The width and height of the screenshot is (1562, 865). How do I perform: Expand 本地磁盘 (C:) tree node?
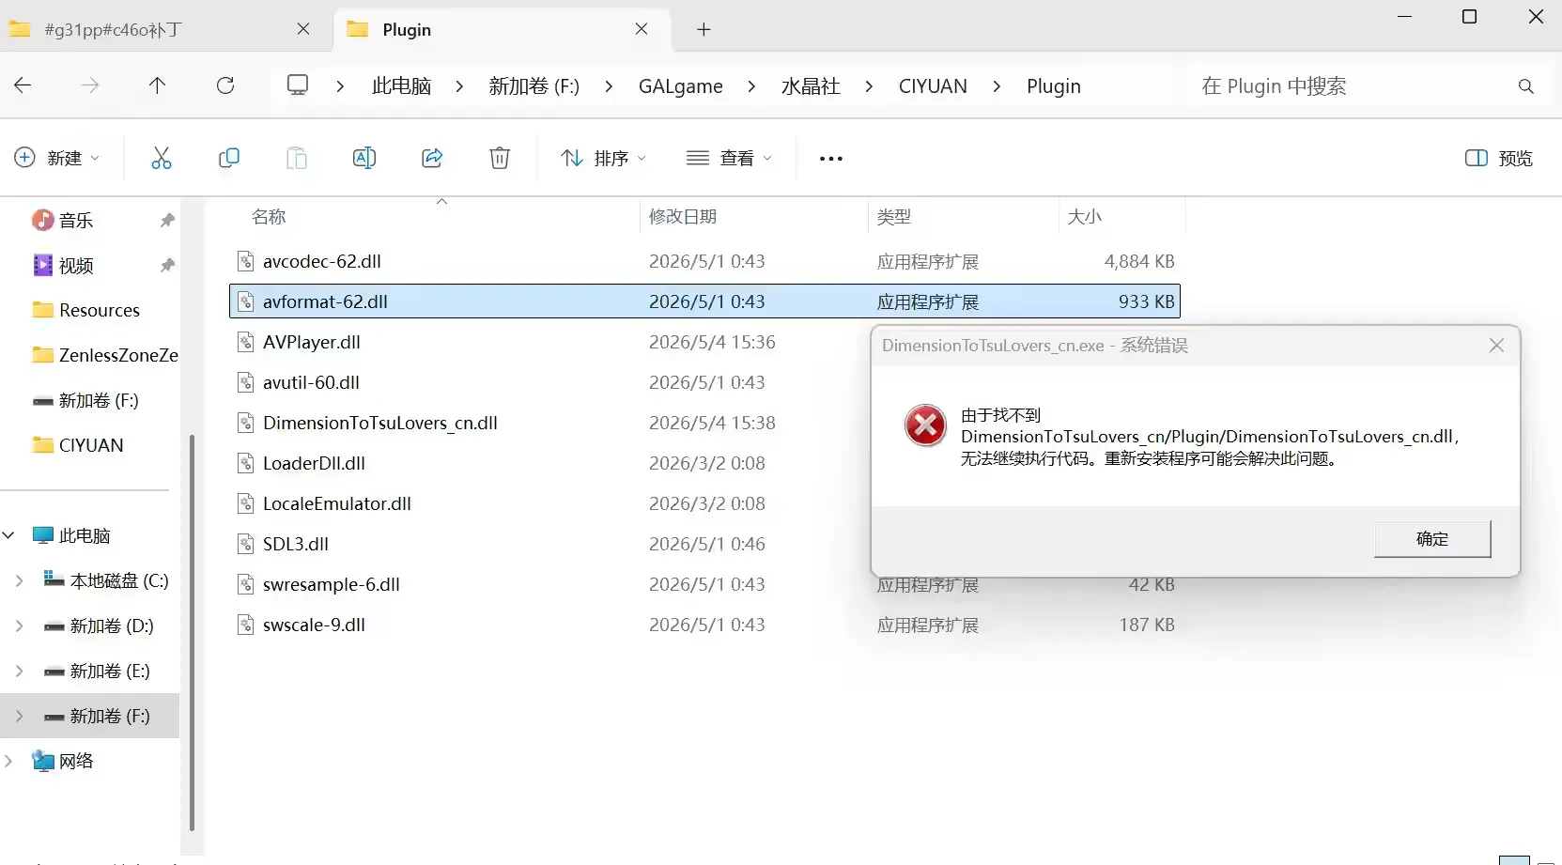[x=19, y=580]
